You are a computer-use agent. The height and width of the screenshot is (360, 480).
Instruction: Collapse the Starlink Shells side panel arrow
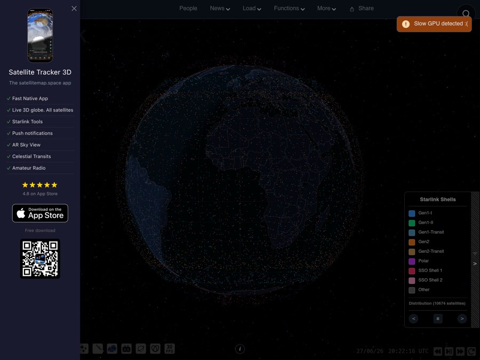pos(475,263)
